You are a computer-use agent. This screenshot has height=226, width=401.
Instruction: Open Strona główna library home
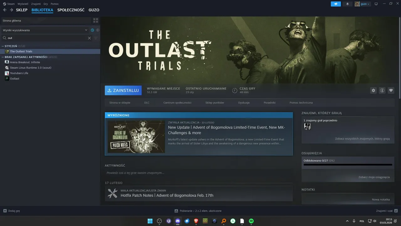(x=46, y=20)
